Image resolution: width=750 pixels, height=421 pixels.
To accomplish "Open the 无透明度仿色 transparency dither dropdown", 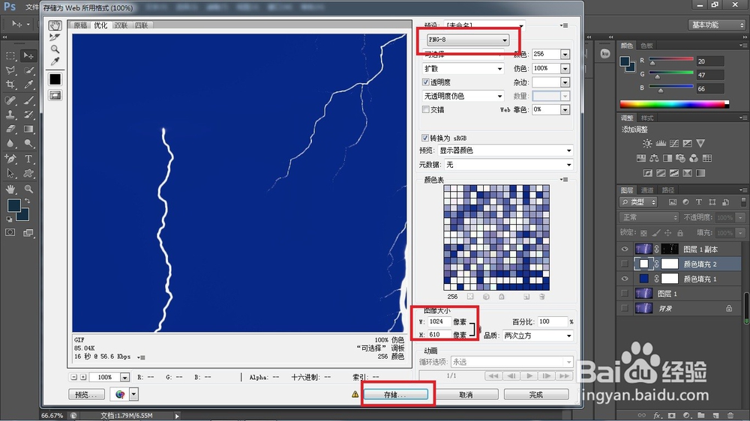I will point(463,96).
